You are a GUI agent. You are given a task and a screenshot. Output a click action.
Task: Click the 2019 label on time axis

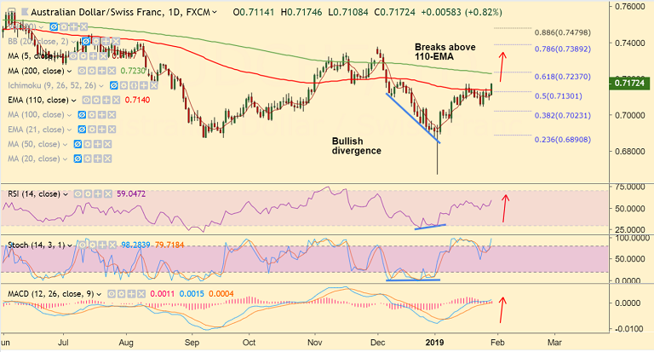click(435, 343)
